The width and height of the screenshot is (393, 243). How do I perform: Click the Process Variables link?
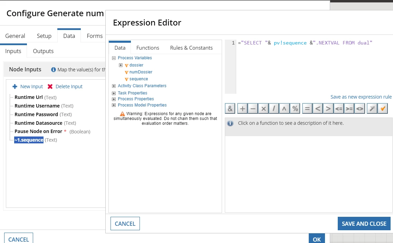pyautogui.click(x=135, y=58)
